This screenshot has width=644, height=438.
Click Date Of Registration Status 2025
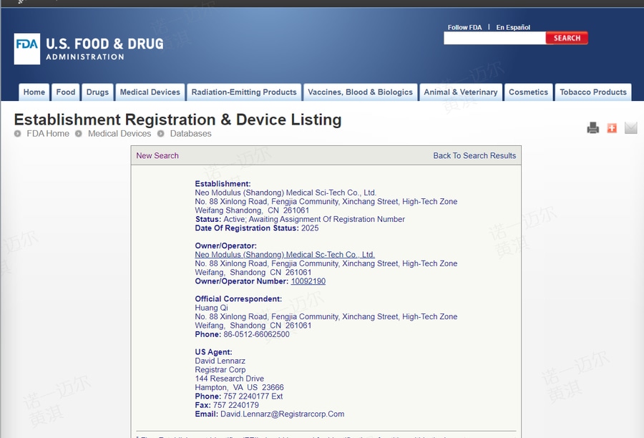[x=257, y=228]
